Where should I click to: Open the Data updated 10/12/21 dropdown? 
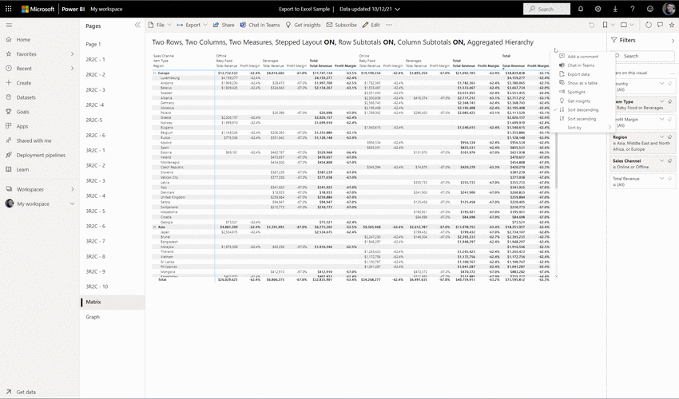click(x=370, y=9)
